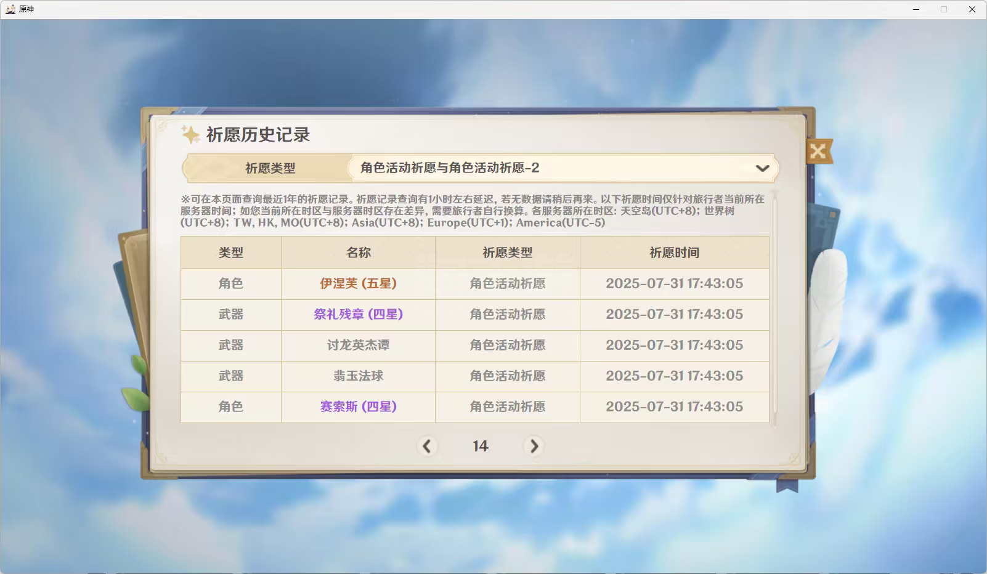The width and height of the screenshot is (987, 574).
Task: Go to the next page of wish records
Action: [534, 446]
